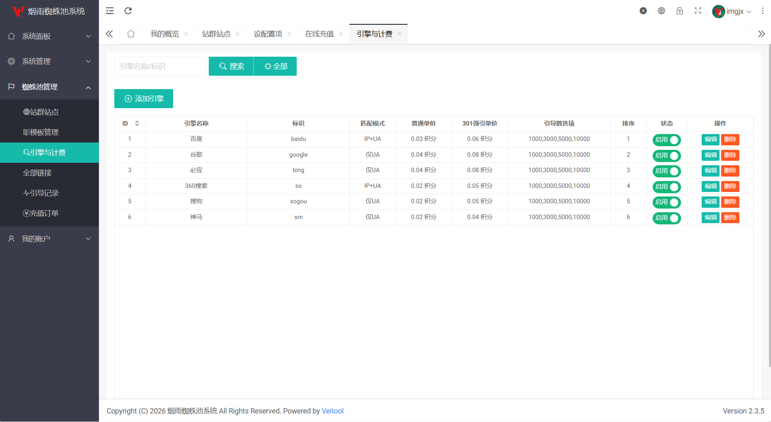Screen dimensions: 771x422
Task: Edit the 谷歌 engine row
Action: 711,155
